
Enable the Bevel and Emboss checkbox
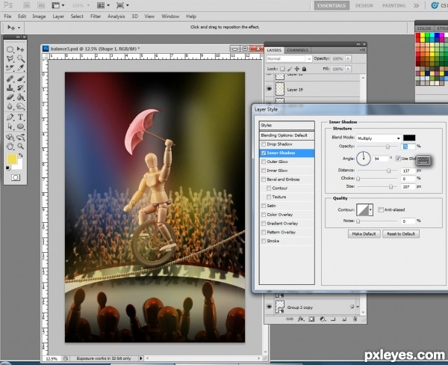(x=264, y=180)
